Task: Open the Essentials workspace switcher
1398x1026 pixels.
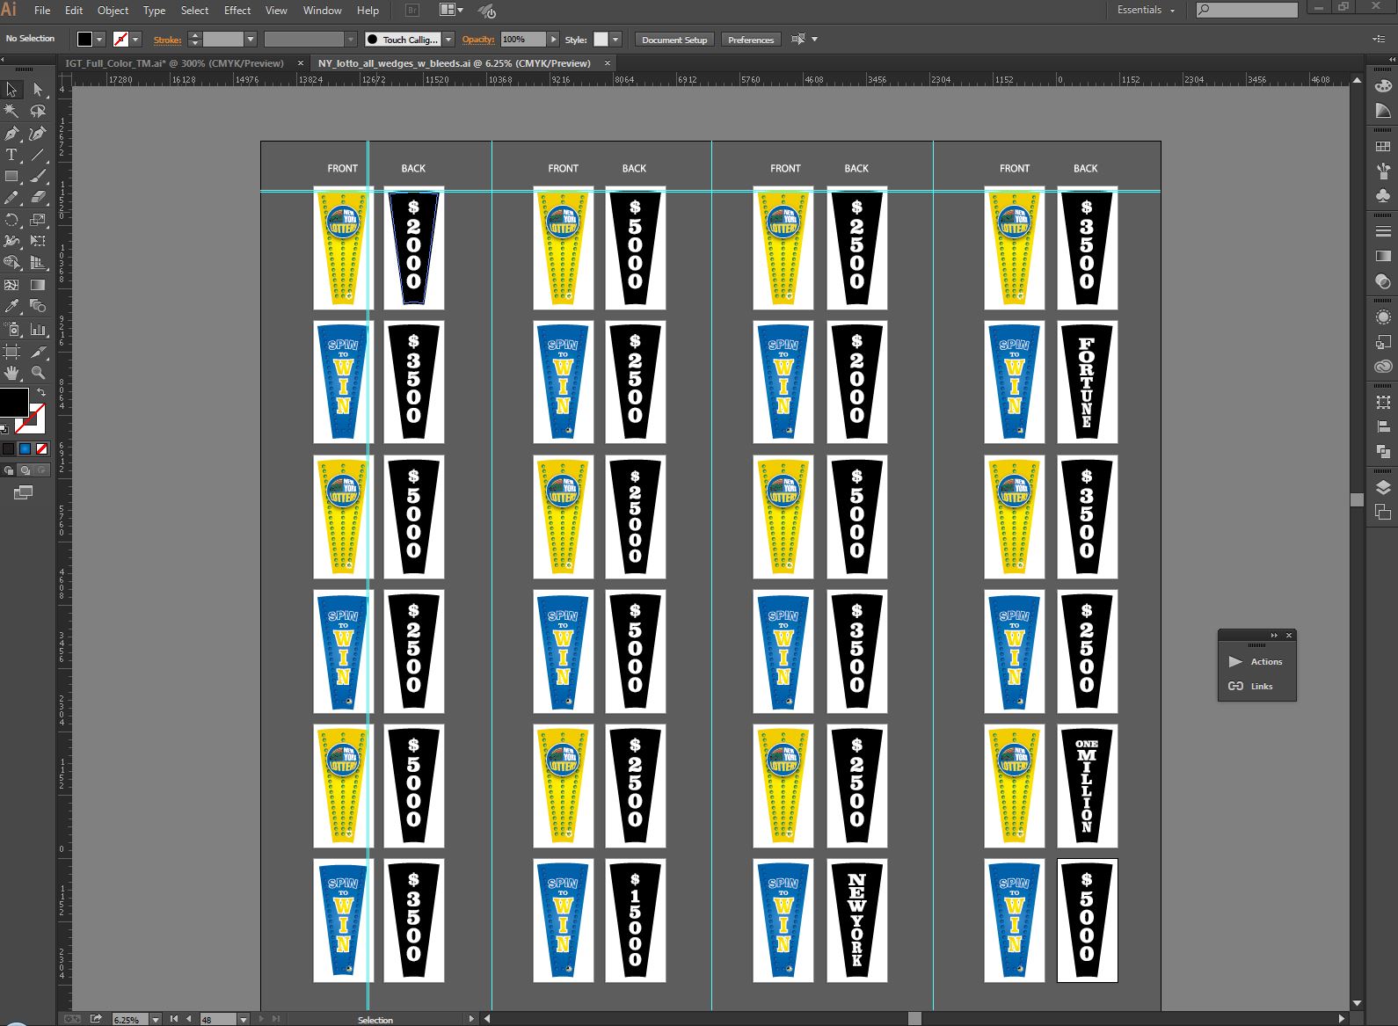Action: coord(1147,11)
